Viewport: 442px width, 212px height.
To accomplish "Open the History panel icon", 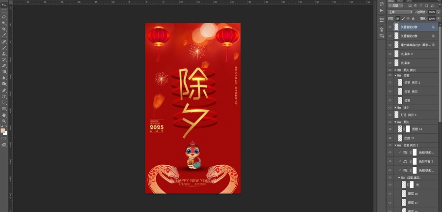I will (382, 4).
